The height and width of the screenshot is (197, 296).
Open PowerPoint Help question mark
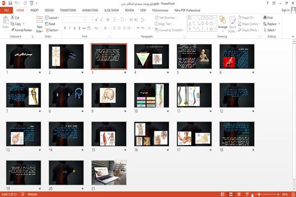267,3
